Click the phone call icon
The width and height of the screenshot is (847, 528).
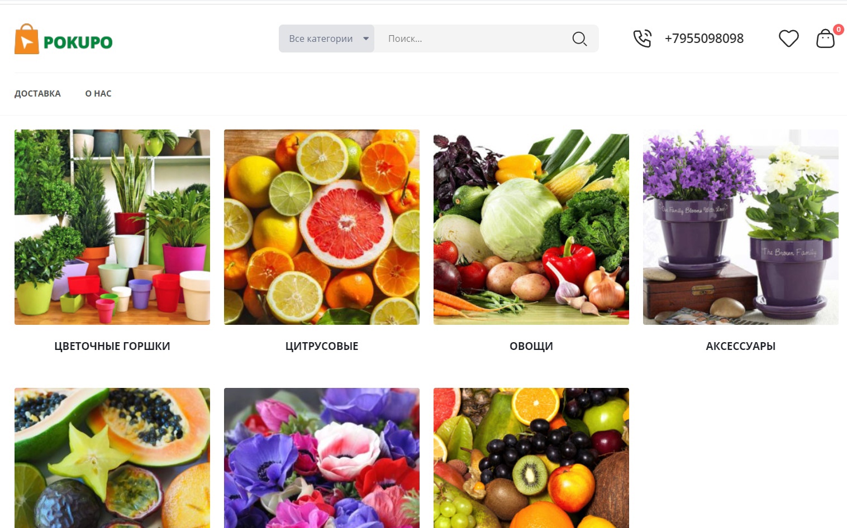coord(643,39)
